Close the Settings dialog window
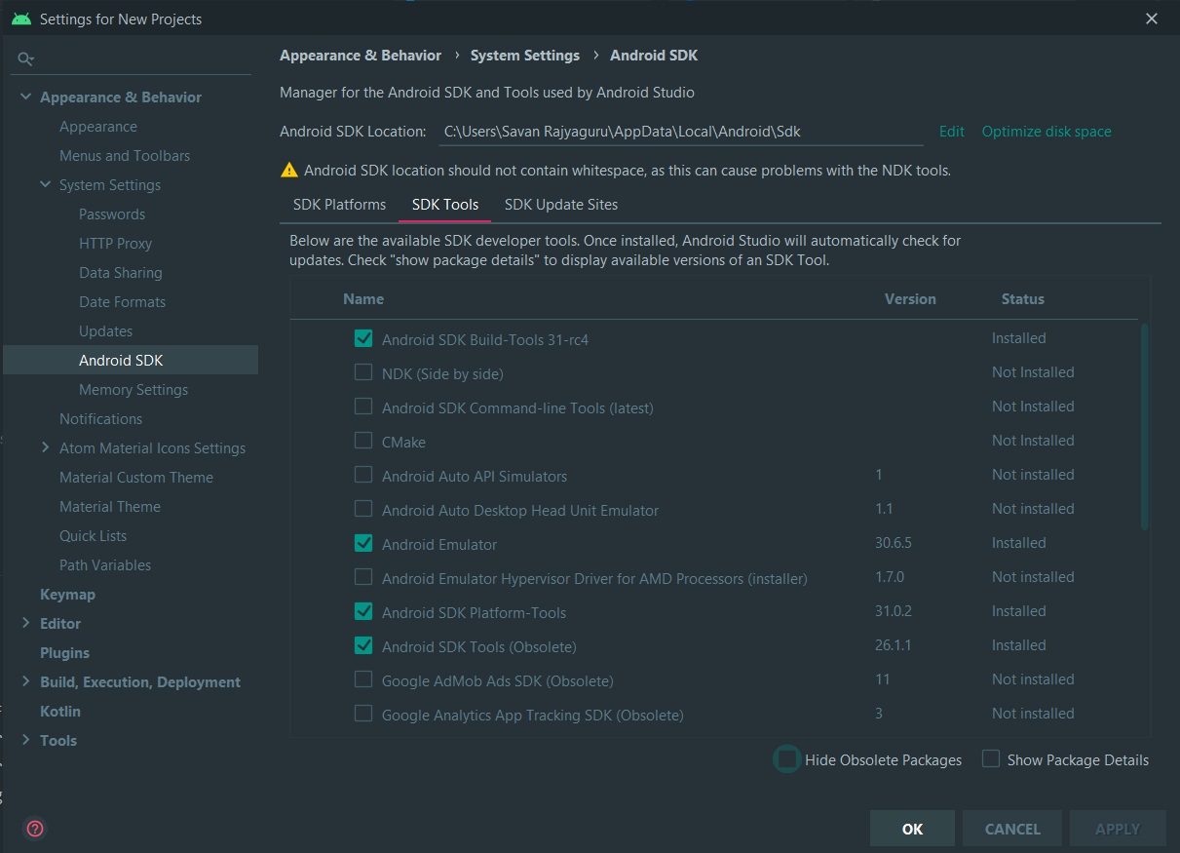Image resolution: width=1180 pixels, height=853 pixels. click(x=1152, y=19)
